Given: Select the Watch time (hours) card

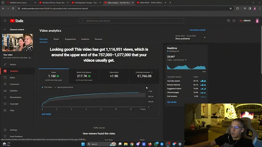Looking at the screenshot, I should click(x=84, y=76).
